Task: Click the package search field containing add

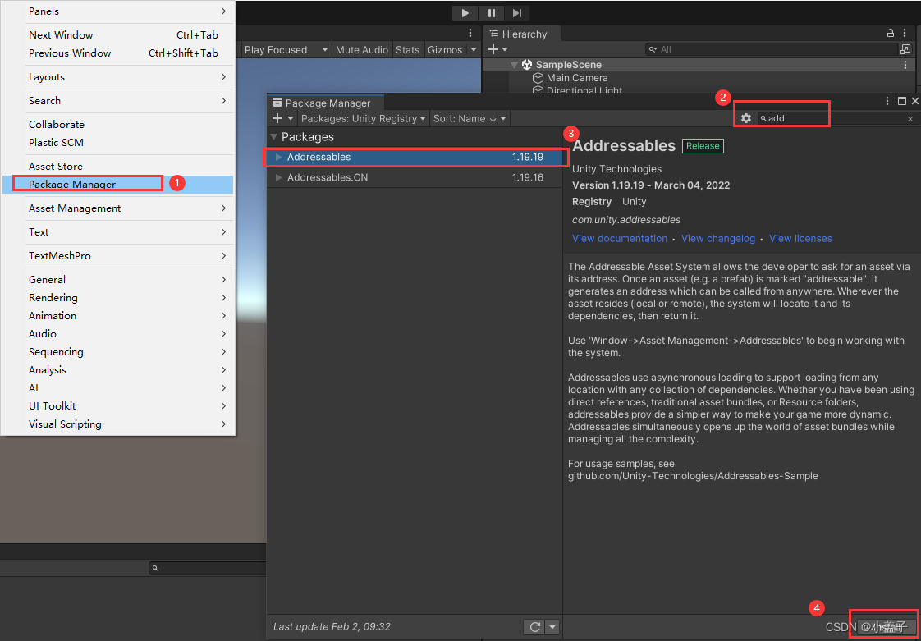Action: pyautogui.click(x=836, y=119)
